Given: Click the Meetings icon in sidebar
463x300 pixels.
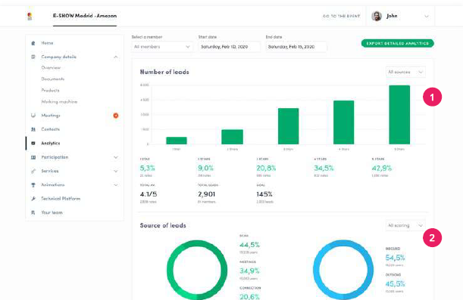Looking at the screenshot, I should (x=33, y=116).
